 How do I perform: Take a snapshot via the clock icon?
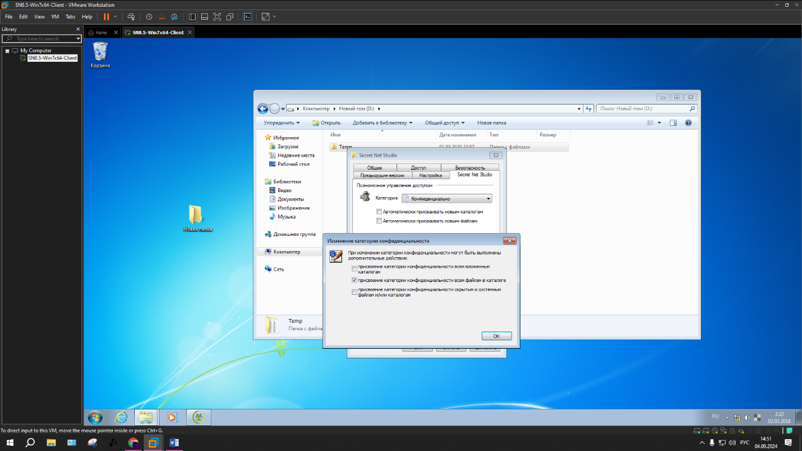click(x=149, y=17)
